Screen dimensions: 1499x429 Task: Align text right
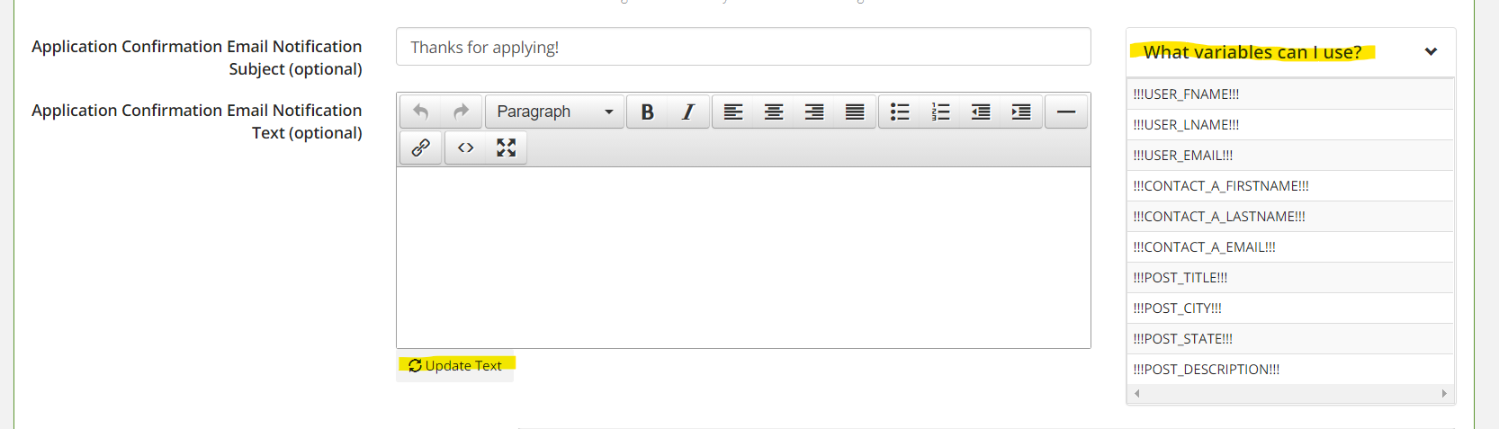pos(814,112)
